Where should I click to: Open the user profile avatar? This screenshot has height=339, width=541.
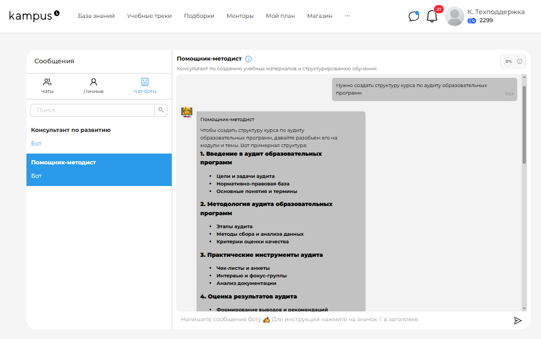(454, 16)
